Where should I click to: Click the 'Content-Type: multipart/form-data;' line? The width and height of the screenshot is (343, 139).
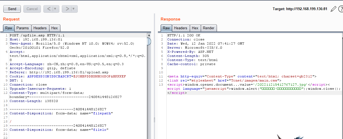(x=47, y=93)
